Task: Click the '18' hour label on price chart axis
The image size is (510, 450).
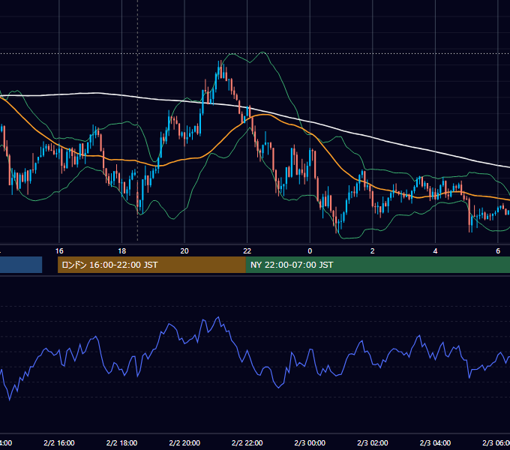Action: (122, 251)
